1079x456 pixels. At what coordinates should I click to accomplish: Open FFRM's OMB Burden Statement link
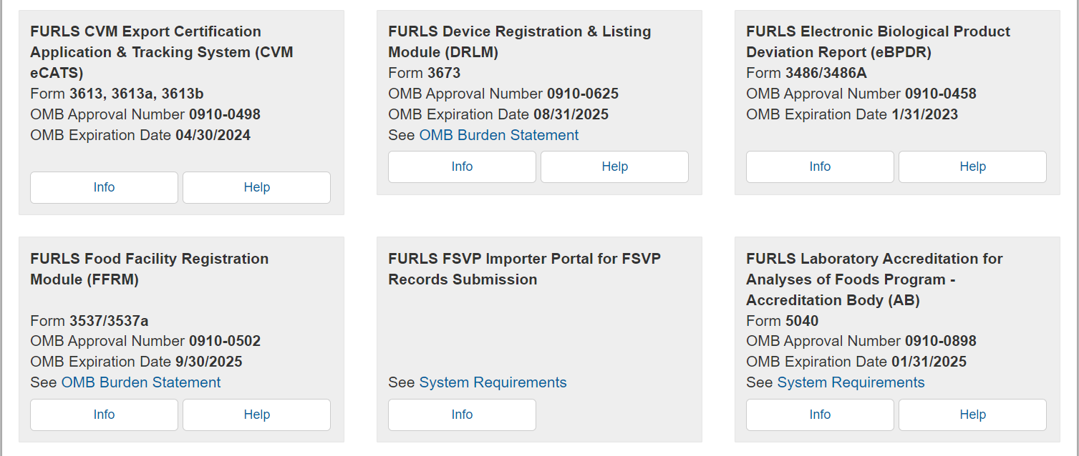click(140, 382)
